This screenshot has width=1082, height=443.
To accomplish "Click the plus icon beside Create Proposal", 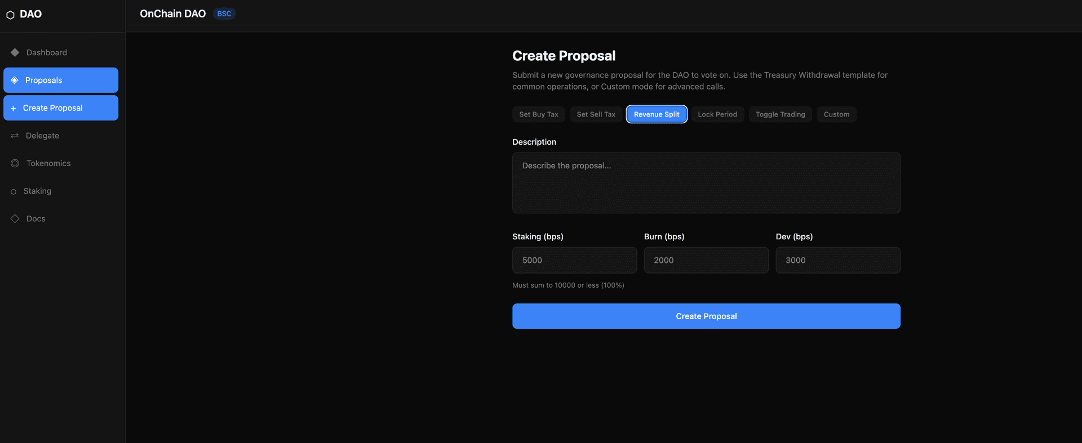I will tap(13, 109).
